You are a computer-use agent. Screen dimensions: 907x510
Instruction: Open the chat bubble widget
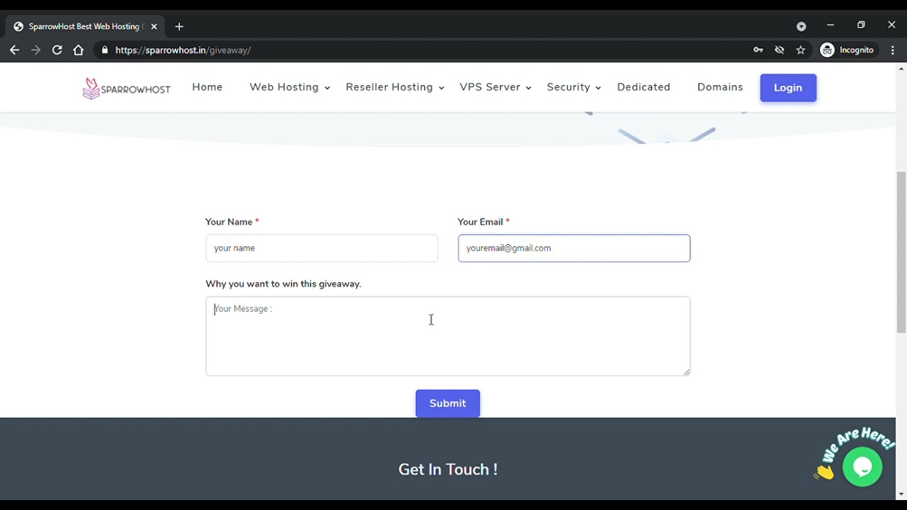[x=862, y=467]
